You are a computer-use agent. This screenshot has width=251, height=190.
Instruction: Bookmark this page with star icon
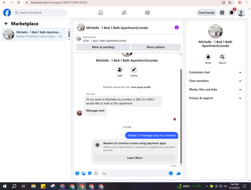point(230,2)
